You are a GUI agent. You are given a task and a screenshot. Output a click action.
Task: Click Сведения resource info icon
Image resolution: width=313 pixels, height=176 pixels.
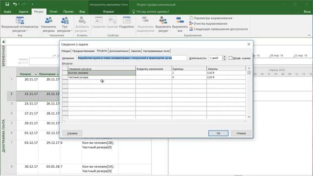coord(99,22)
